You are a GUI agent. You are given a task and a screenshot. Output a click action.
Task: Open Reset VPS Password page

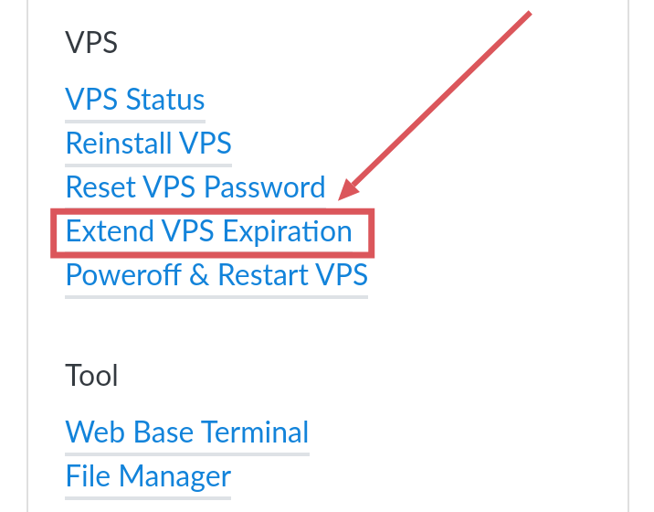pos(195,187)
